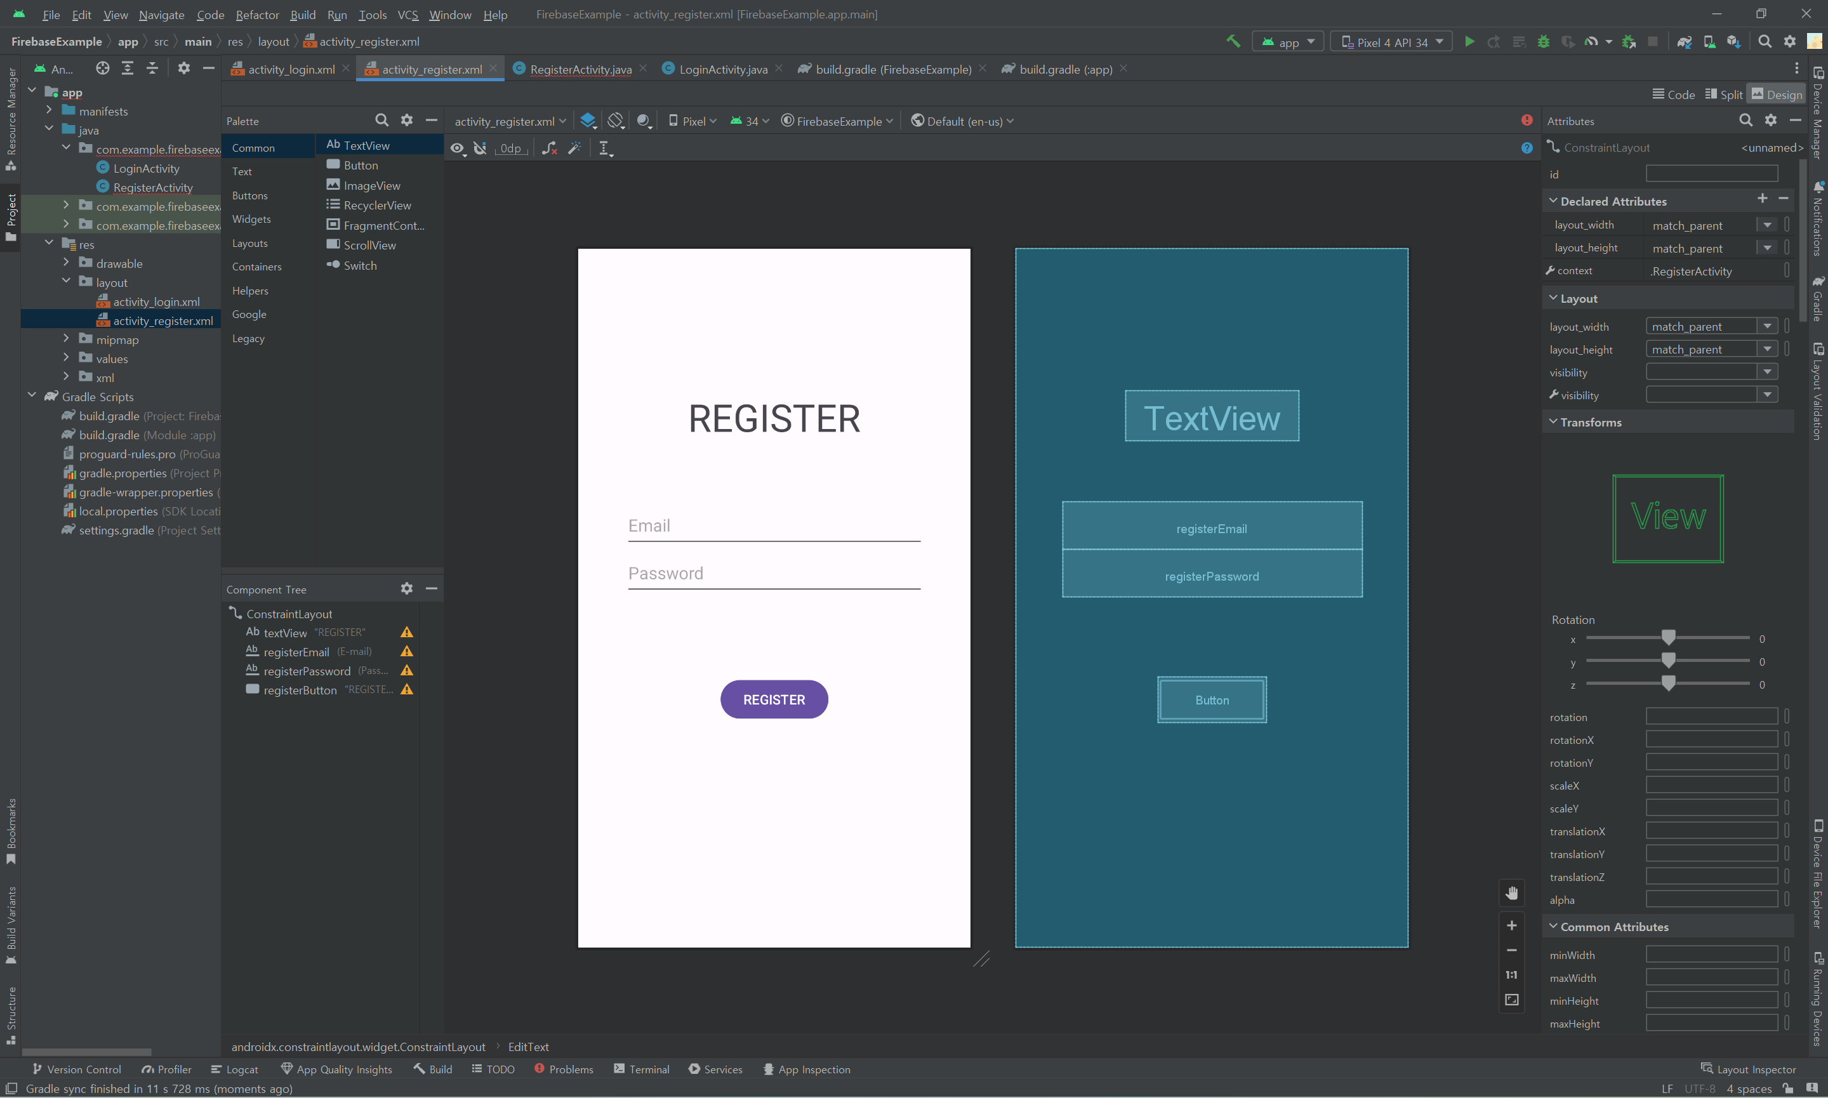The image size is (1828, 1098).
Task: Click blue help question mark icon
Action: [x=1527, y=148]
